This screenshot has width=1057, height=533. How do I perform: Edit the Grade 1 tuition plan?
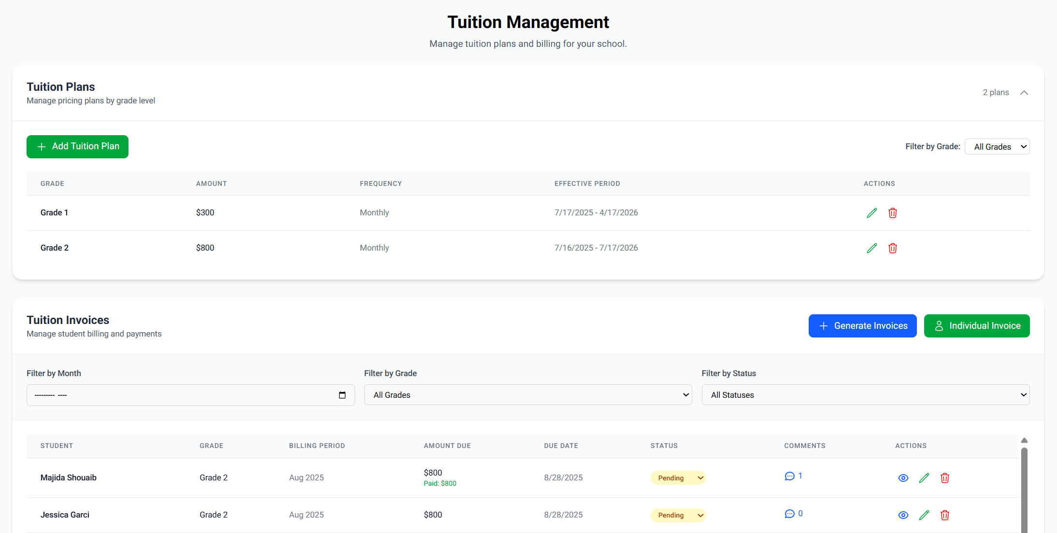pyautogui.click(x=871, y=213)
